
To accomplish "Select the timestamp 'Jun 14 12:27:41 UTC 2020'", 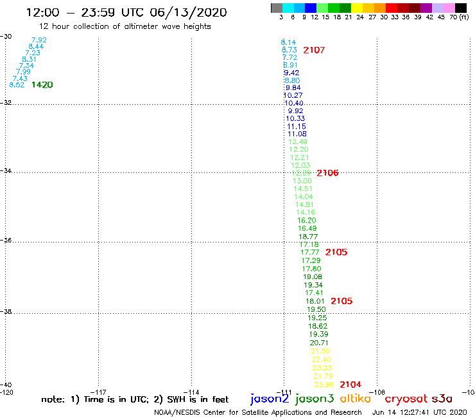I will (420, 413).
